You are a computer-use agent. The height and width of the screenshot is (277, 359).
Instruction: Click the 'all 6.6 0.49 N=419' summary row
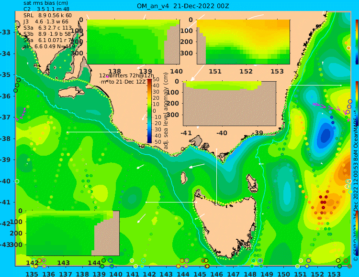point(49,46)
